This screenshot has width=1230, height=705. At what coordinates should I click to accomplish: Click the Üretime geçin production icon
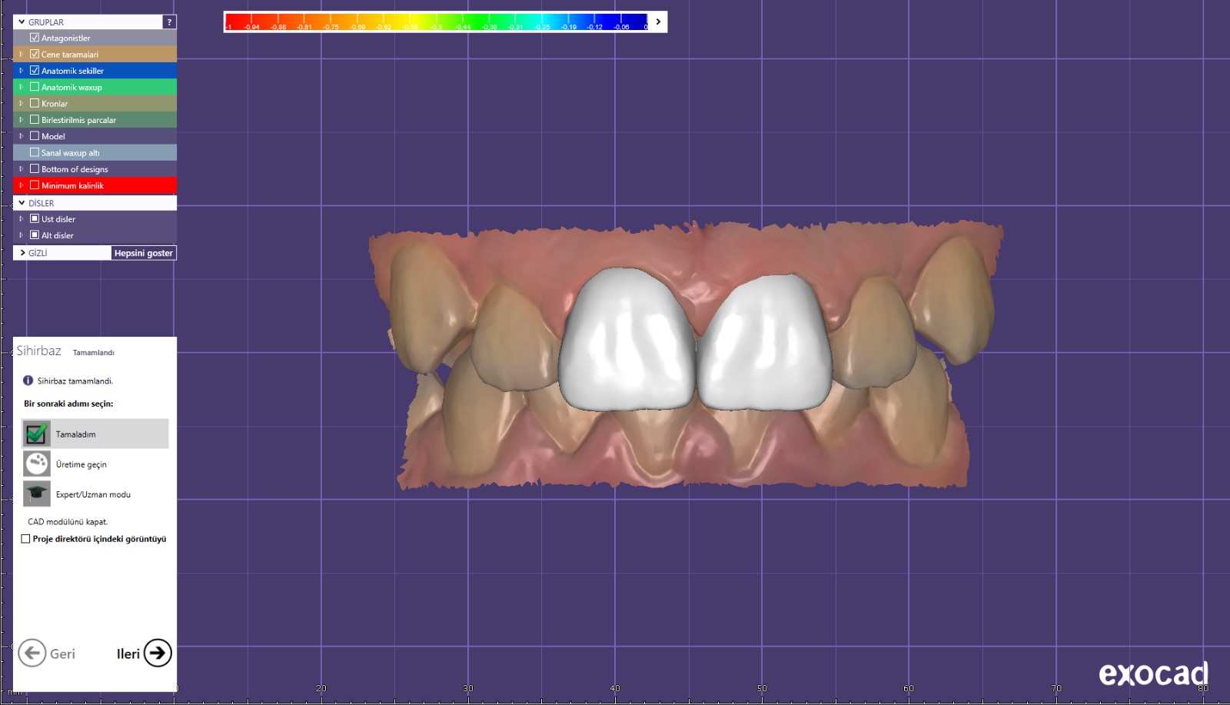click(x=36, y=464)
